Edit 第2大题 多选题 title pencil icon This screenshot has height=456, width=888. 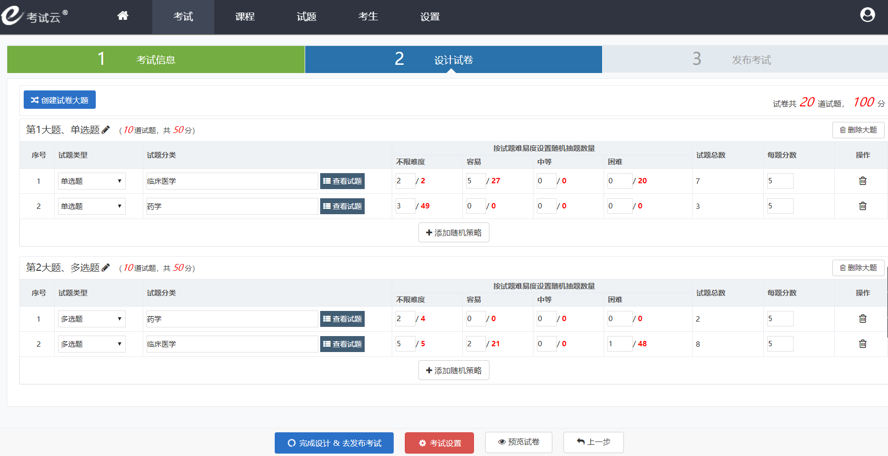[x=105, y=267]
